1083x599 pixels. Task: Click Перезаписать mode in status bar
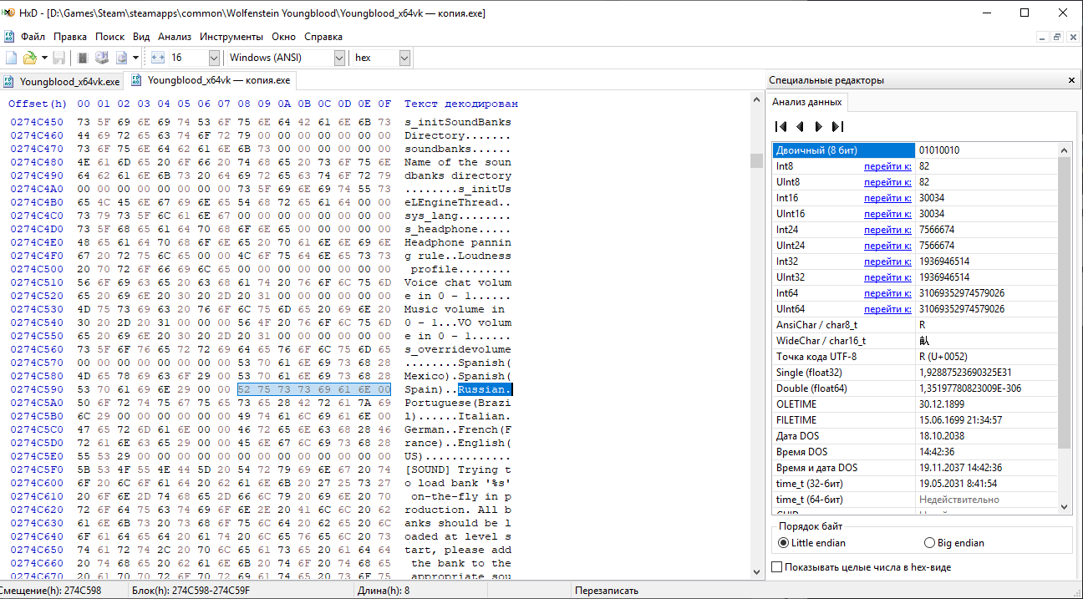pyautogui.click(x=607, y=591)
